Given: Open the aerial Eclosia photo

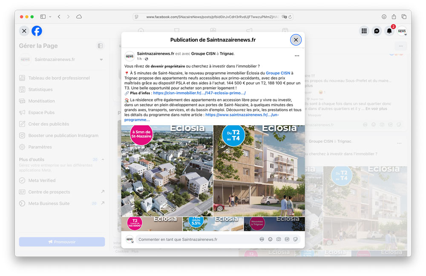Looking at the screenshot, I should [x=167, y=171].
